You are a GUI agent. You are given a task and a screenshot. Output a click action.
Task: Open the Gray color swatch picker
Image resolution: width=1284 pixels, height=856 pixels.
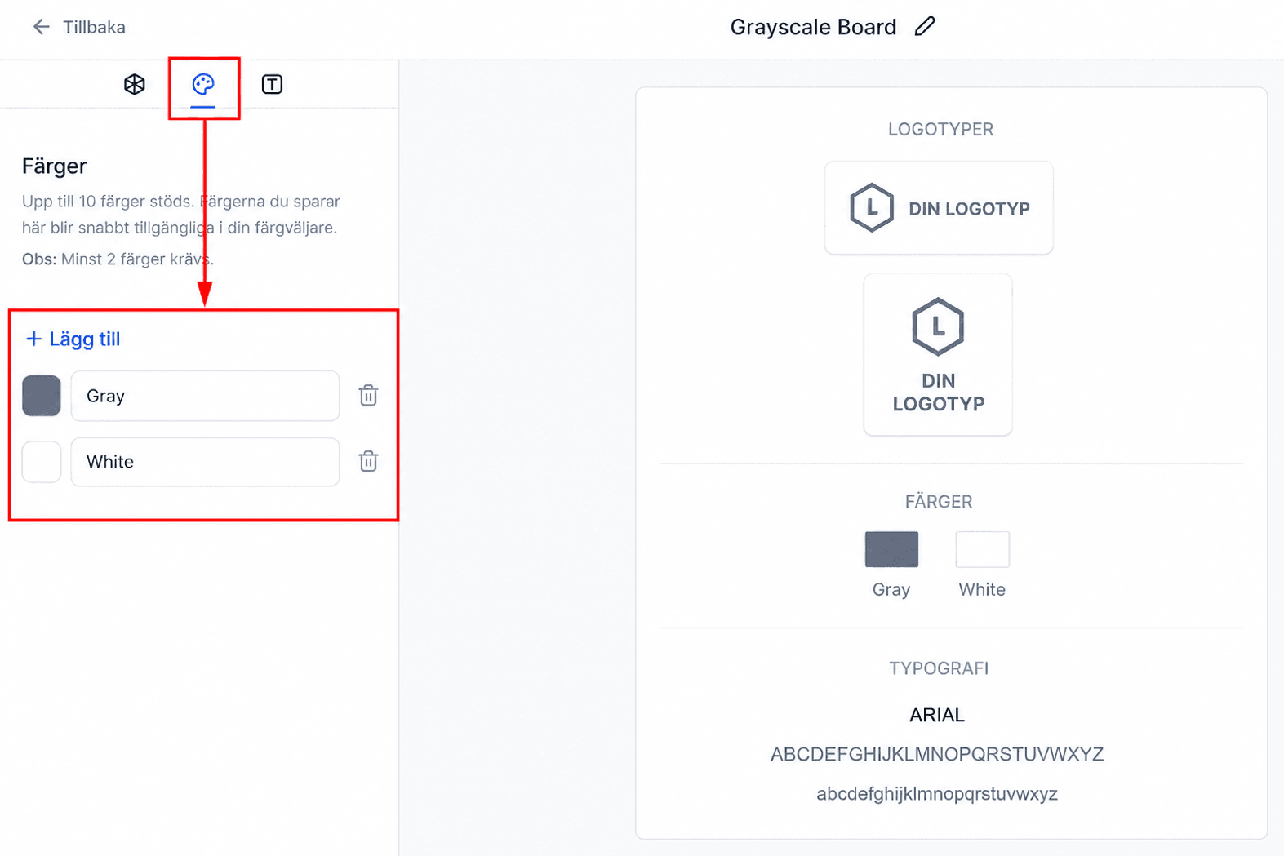pyautogui.click(x=42, y=396)
